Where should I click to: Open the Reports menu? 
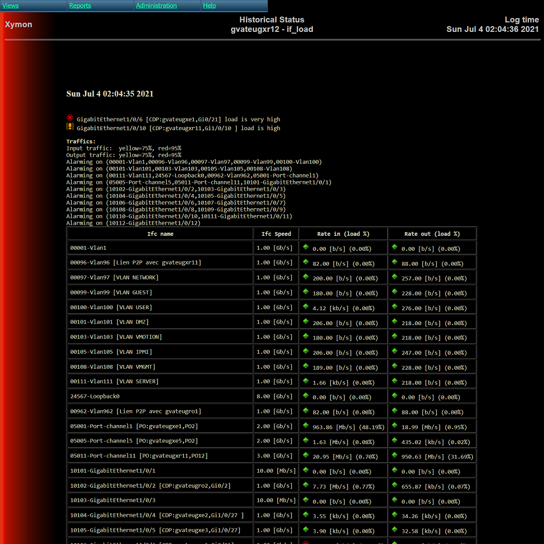(80, 6)
